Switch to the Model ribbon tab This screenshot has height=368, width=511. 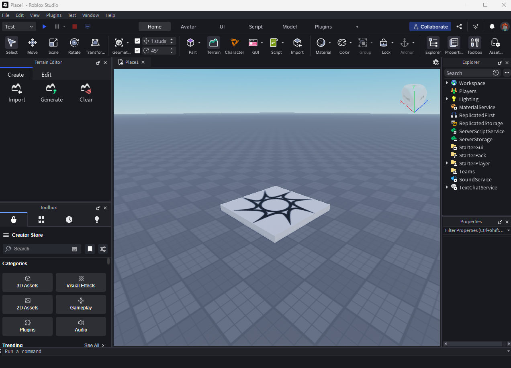(x=290, y=26)
